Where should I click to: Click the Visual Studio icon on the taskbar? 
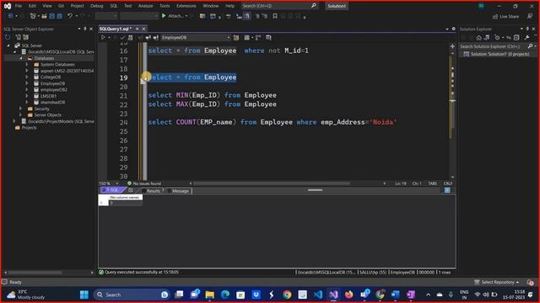(x=333, y=295)
